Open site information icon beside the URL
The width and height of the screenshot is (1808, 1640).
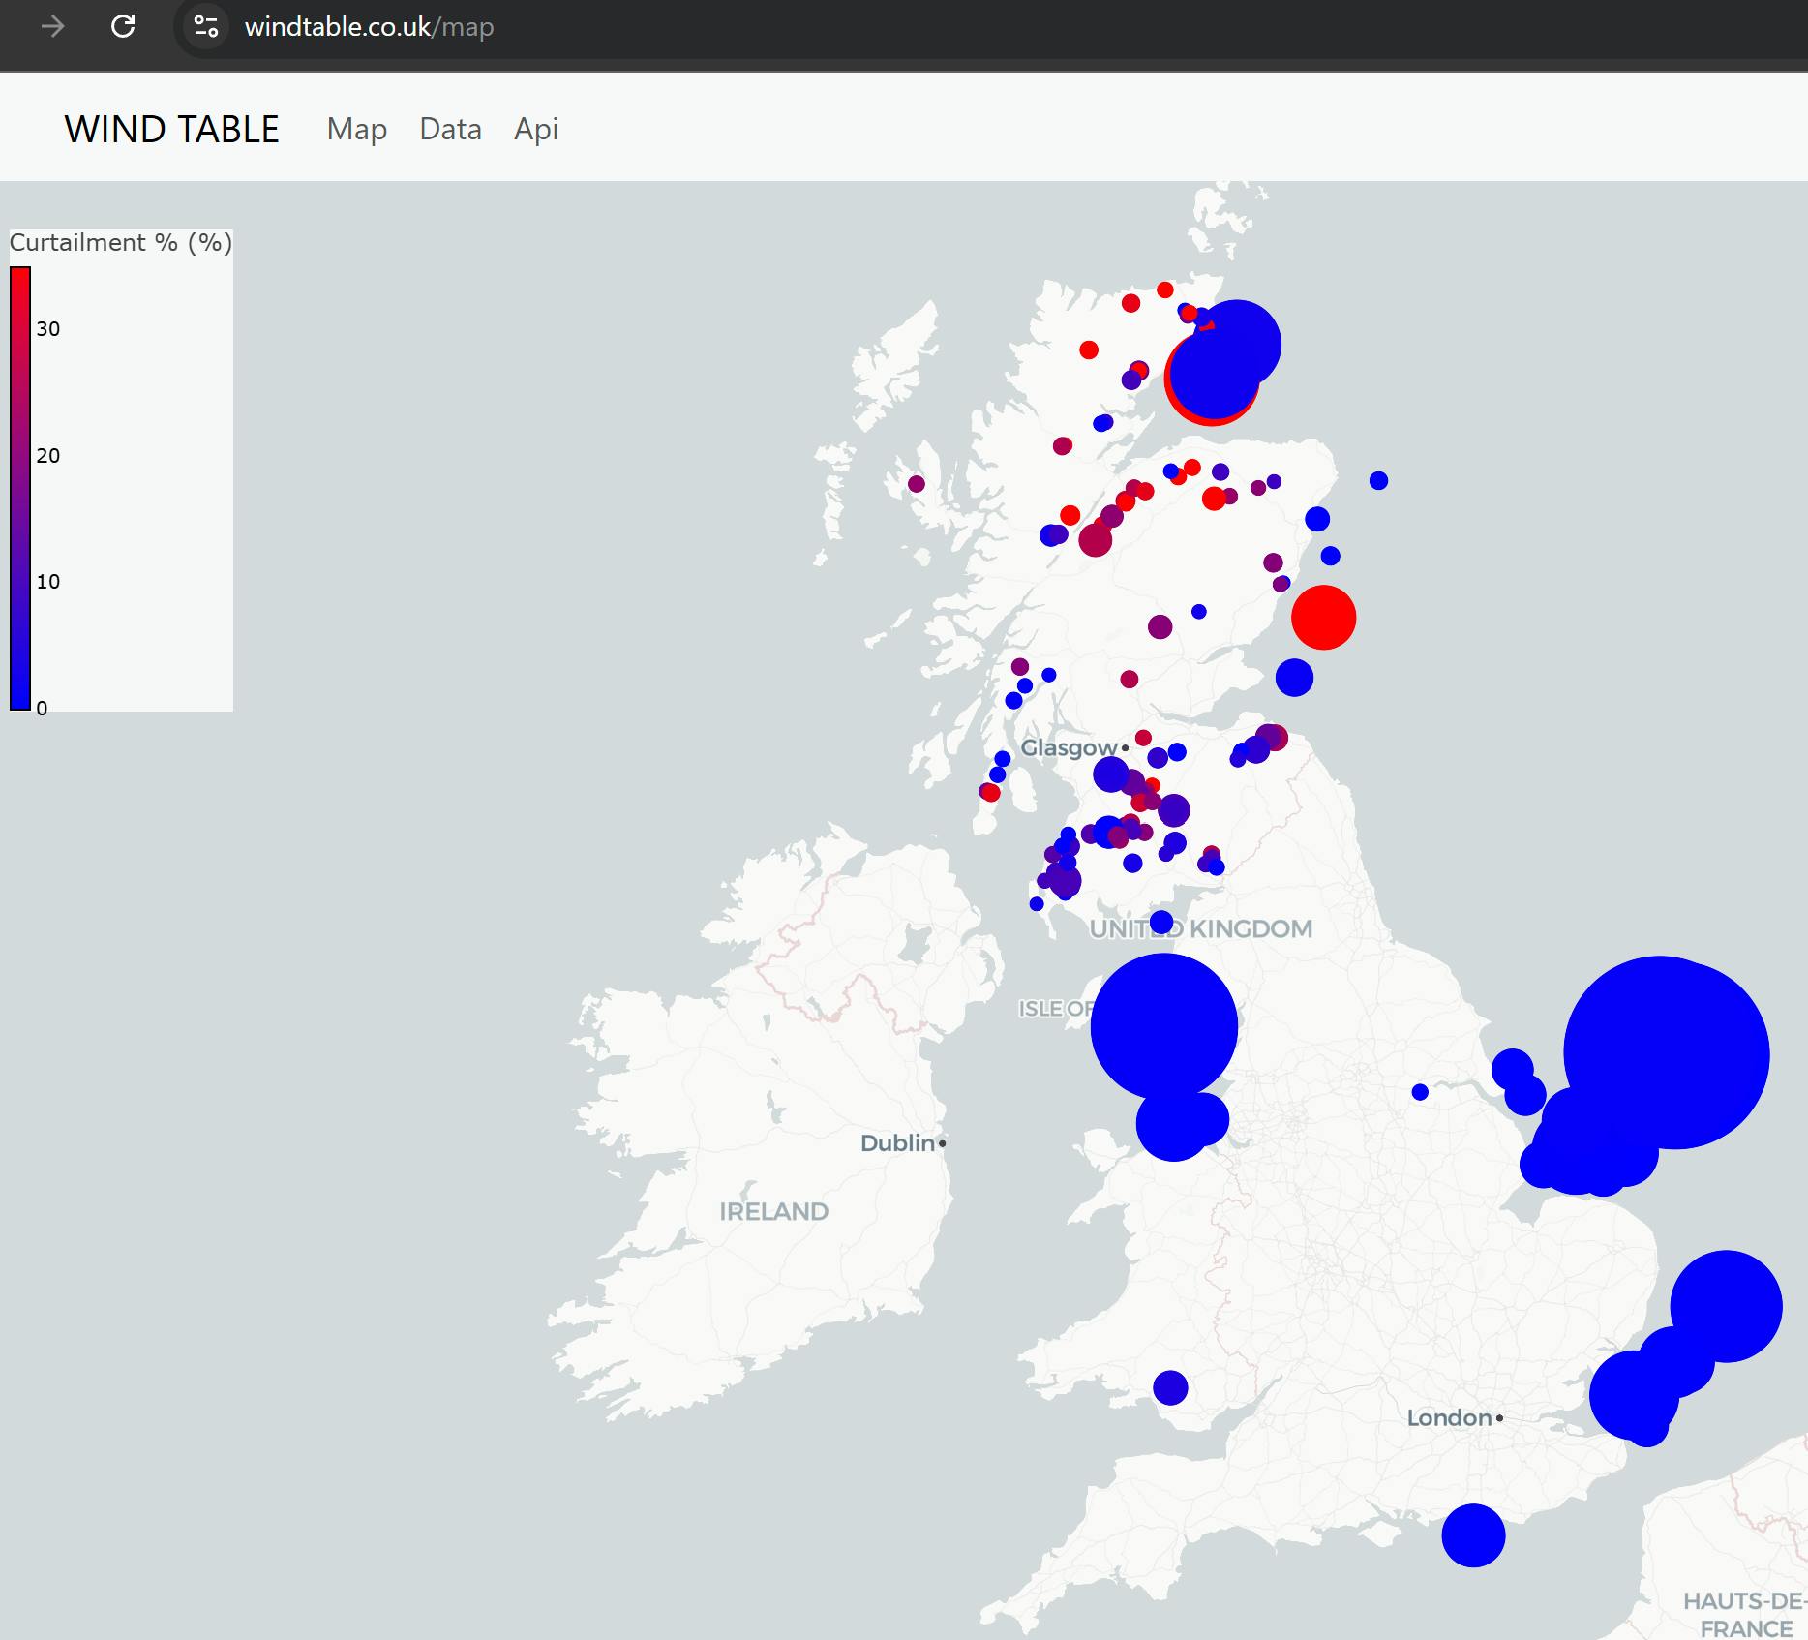206,26
